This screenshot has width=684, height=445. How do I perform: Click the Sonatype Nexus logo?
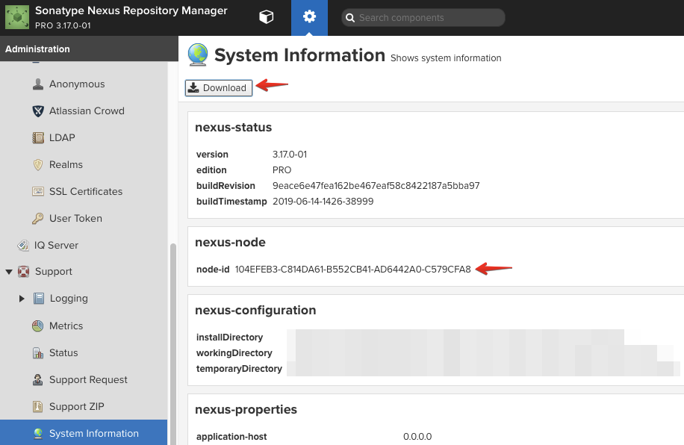click(x=17, y=17)
